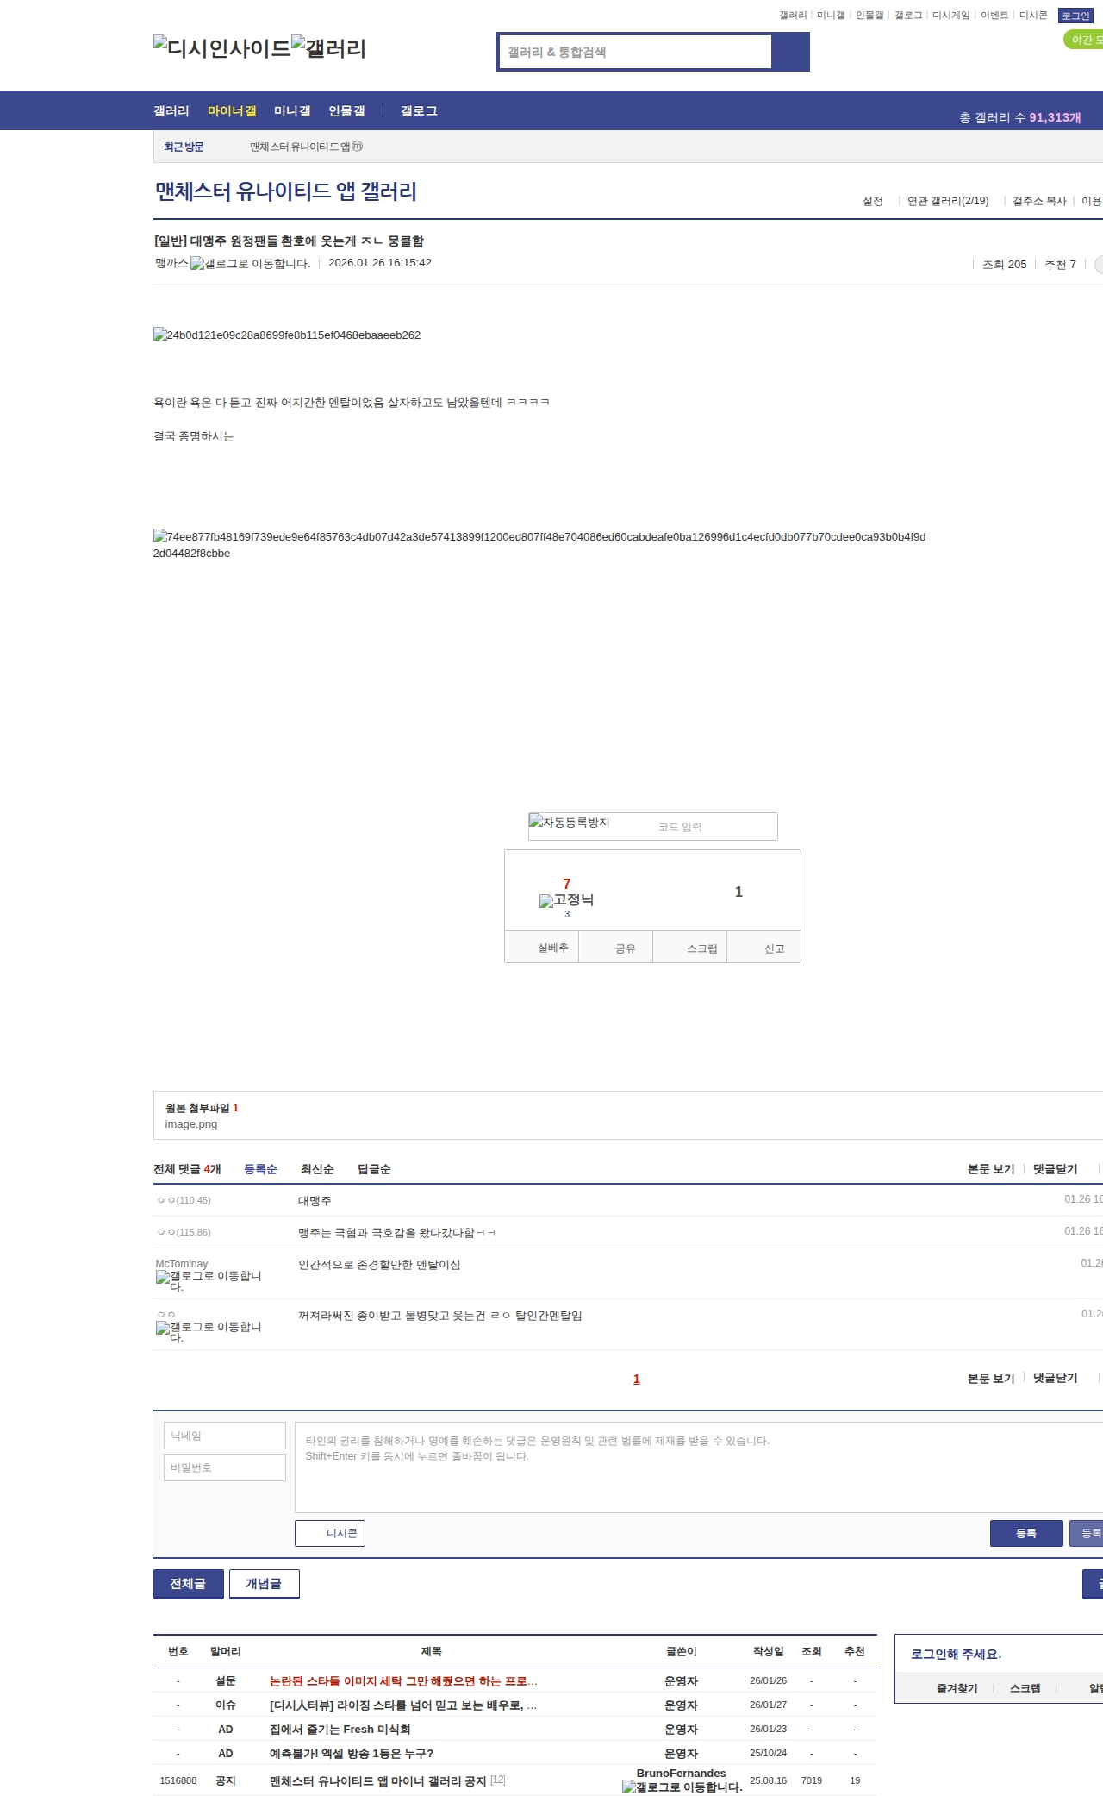Open the post [디시人터뷰] 라이징 스타를 넘어

pos(403,1705)
